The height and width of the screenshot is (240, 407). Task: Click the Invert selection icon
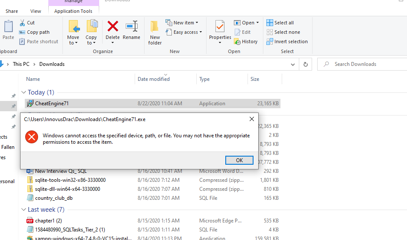(x=270, y=41)
